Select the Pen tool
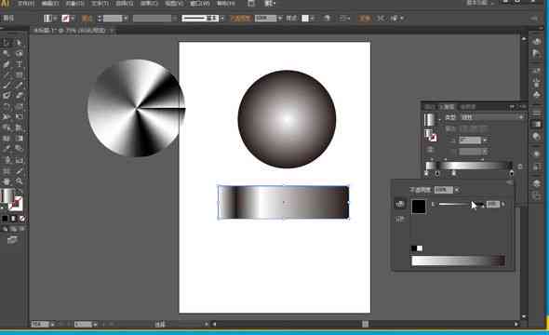The width and height of the screenshot is (549, 335). click(x=6, y=64)
